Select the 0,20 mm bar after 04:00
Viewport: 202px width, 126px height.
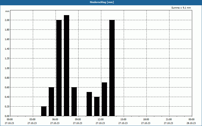(x=44, y=111)
